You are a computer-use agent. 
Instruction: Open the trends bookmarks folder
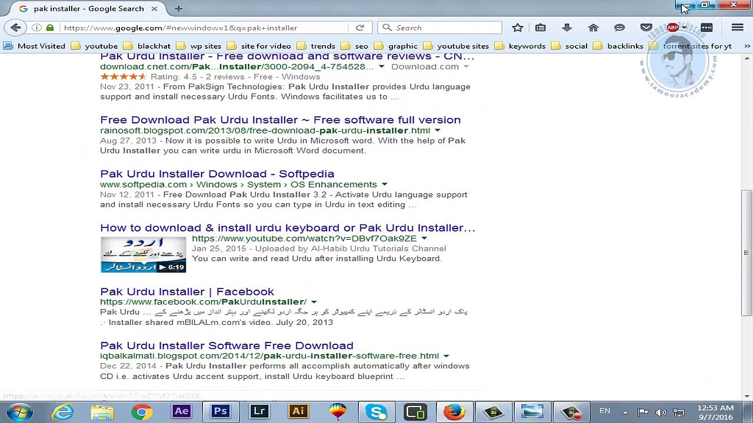pyautogui.click(x=315, y=46)
